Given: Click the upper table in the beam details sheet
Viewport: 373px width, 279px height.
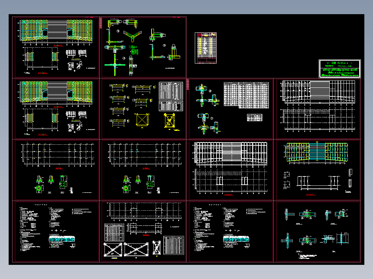Looking at the screenshot, I should (x=171, y=91).
